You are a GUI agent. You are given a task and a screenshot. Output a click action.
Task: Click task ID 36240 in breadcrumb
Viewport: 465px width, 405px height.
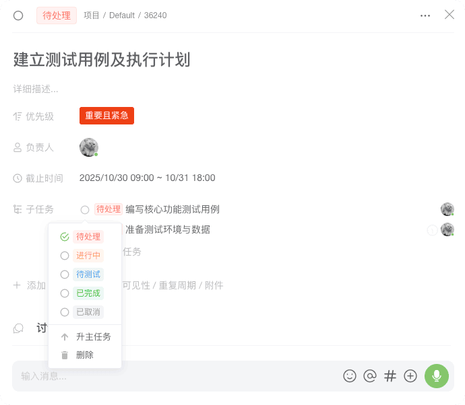click(x=156, y=15)
